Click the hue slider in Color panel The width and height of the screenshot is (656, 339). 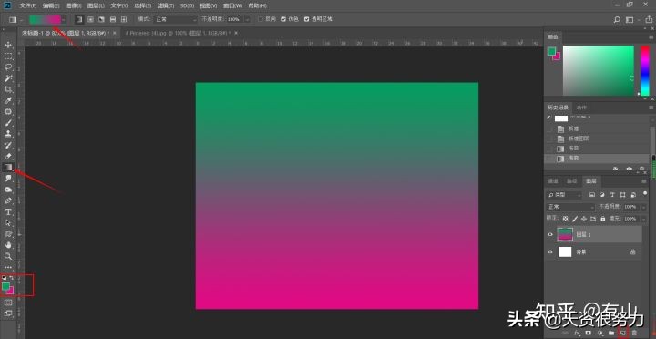point(645,70)
